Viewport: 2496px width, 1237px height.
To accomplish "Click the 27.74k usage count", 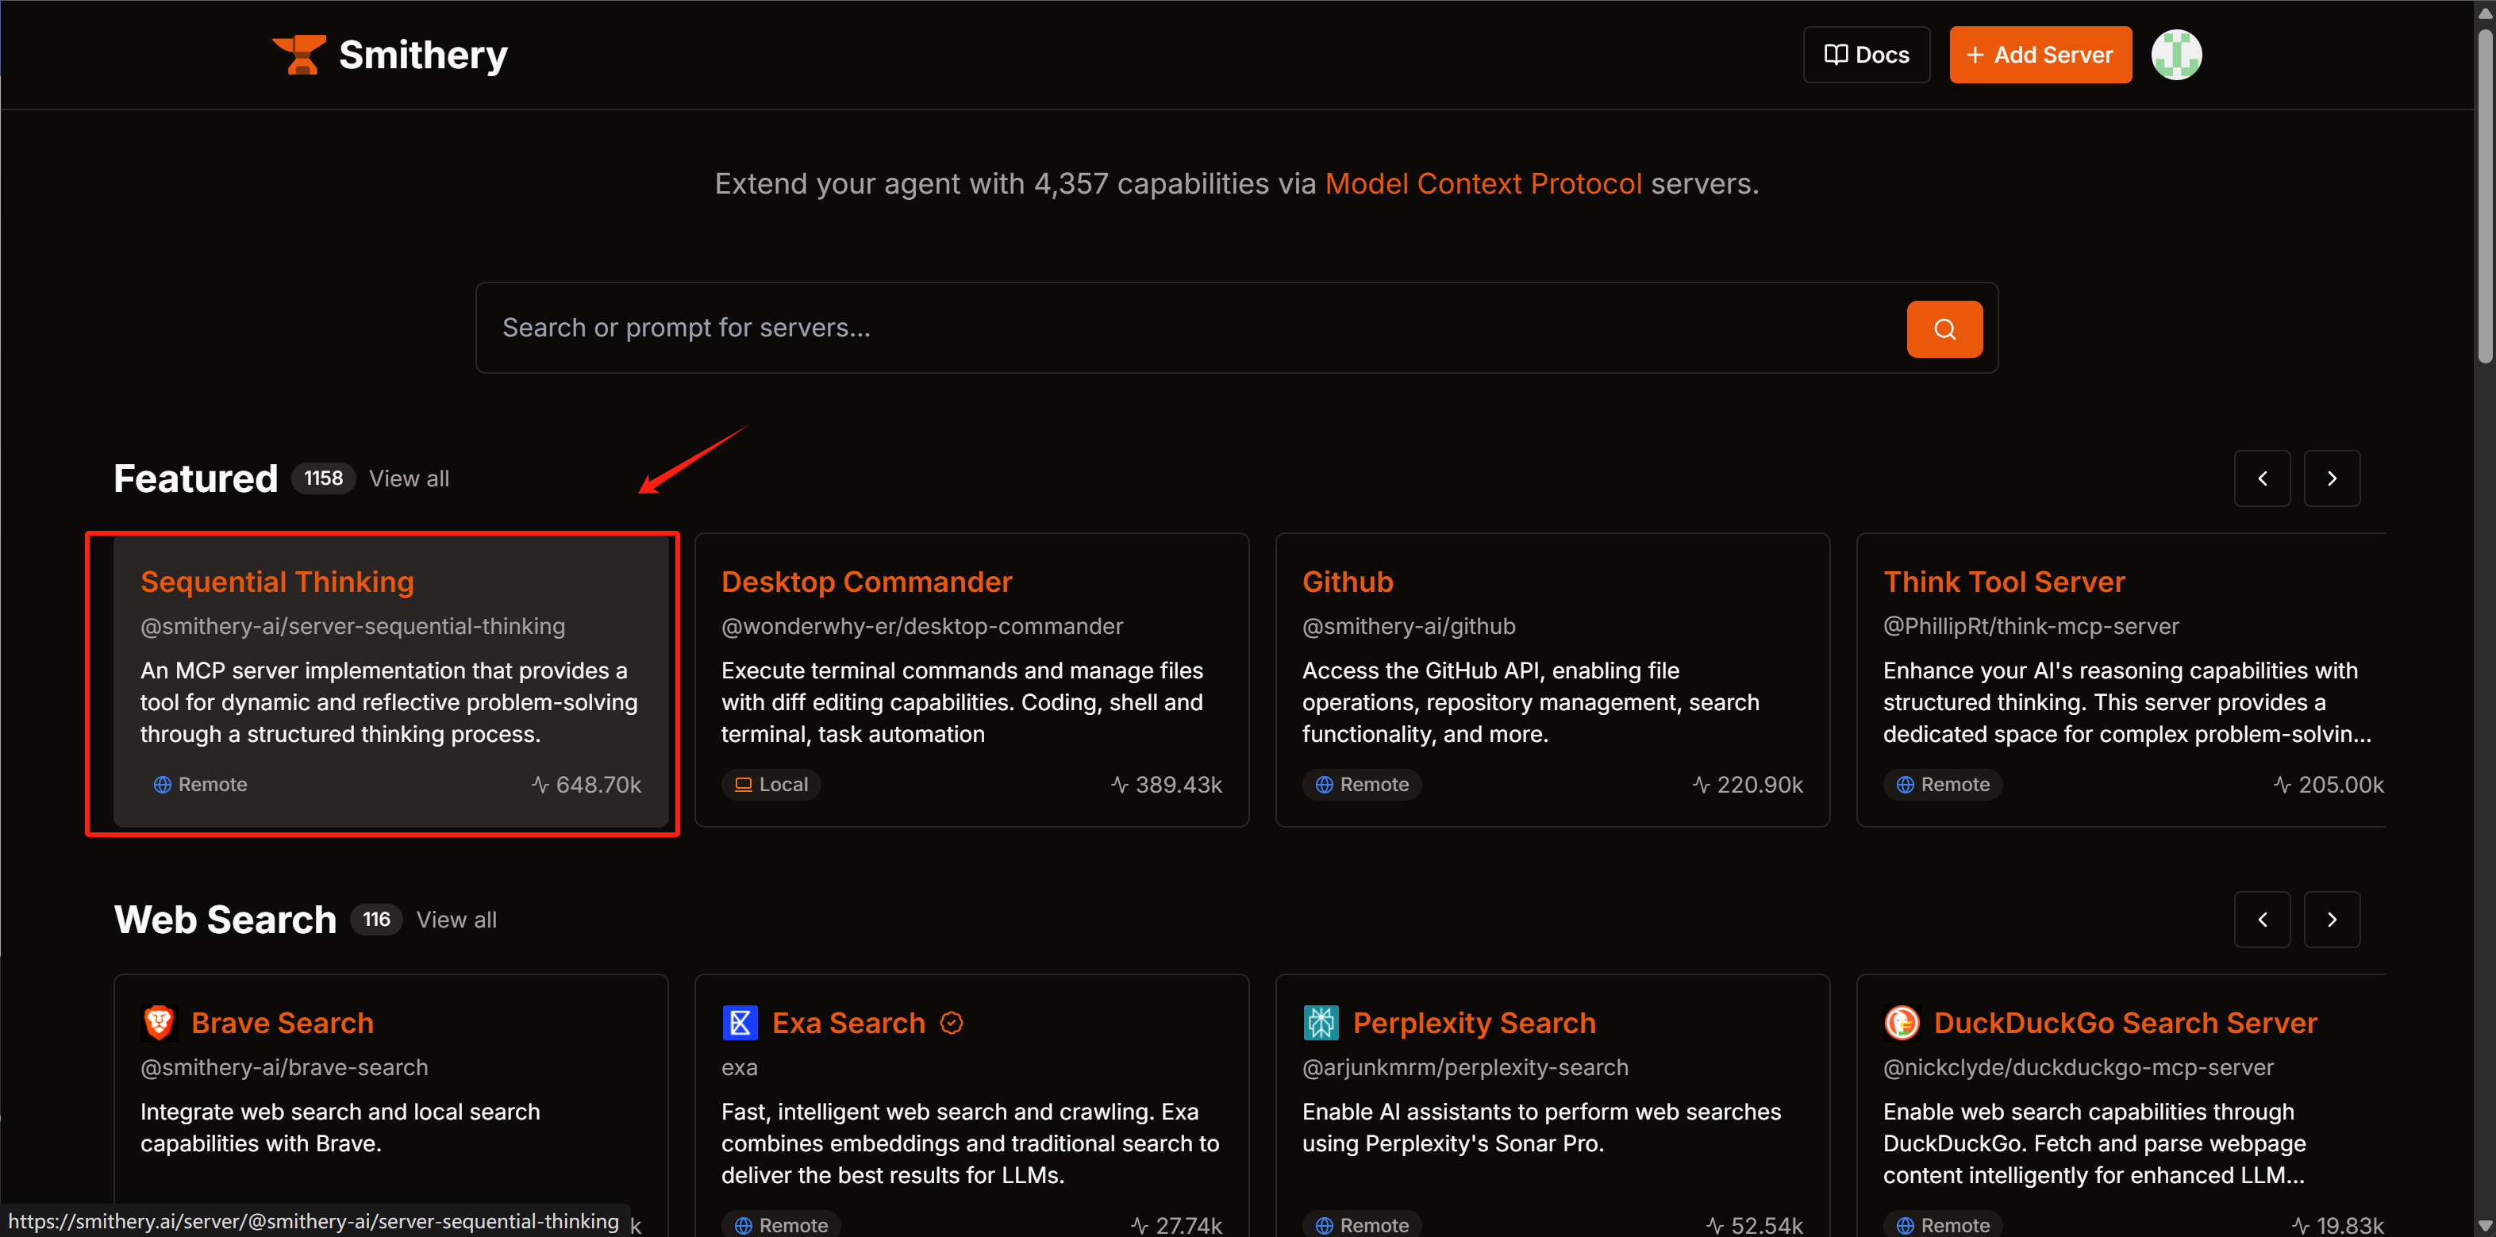I will (1176, 1225).
